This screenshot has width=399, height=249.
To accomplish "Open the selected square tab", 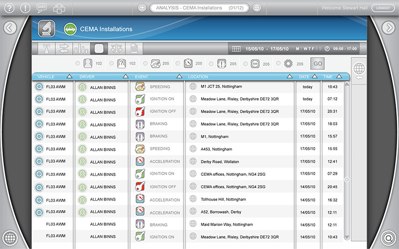I will (x=99, y=48).
